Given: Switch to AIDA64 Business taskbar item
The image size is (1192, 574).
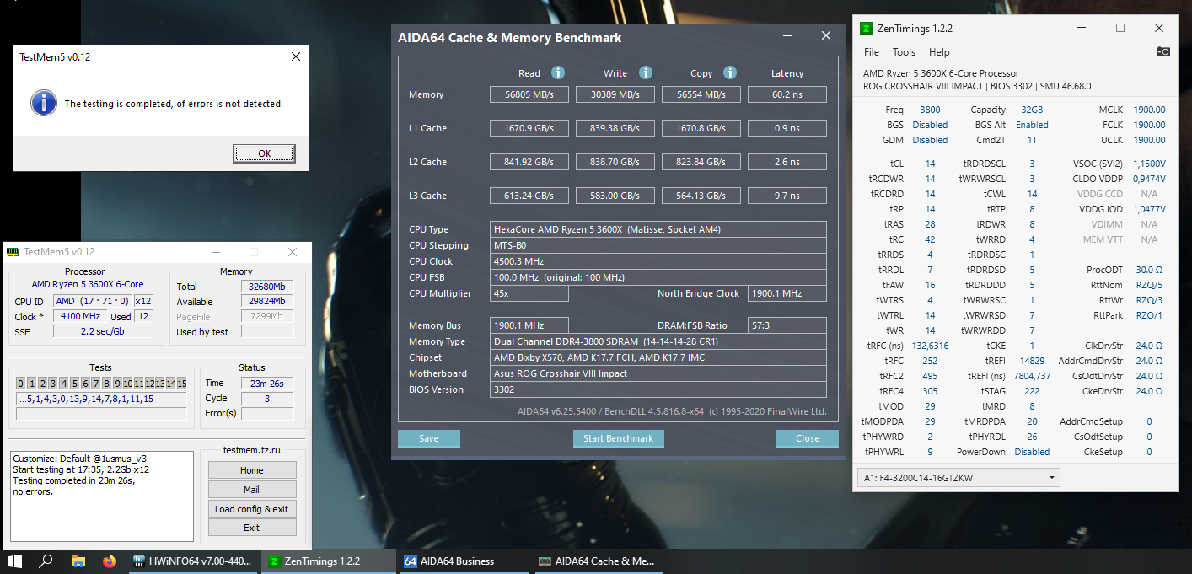Looking at the screenshot, I should point(462,561).
